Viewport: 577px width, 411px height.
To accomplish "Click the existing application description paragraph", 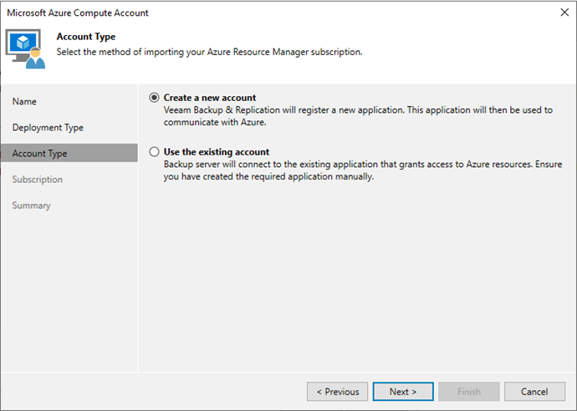I will (363, 170).
